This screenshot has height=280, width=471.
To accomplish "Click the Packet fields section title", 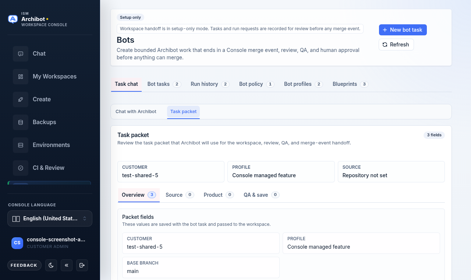I will click(x=138, y=217).
